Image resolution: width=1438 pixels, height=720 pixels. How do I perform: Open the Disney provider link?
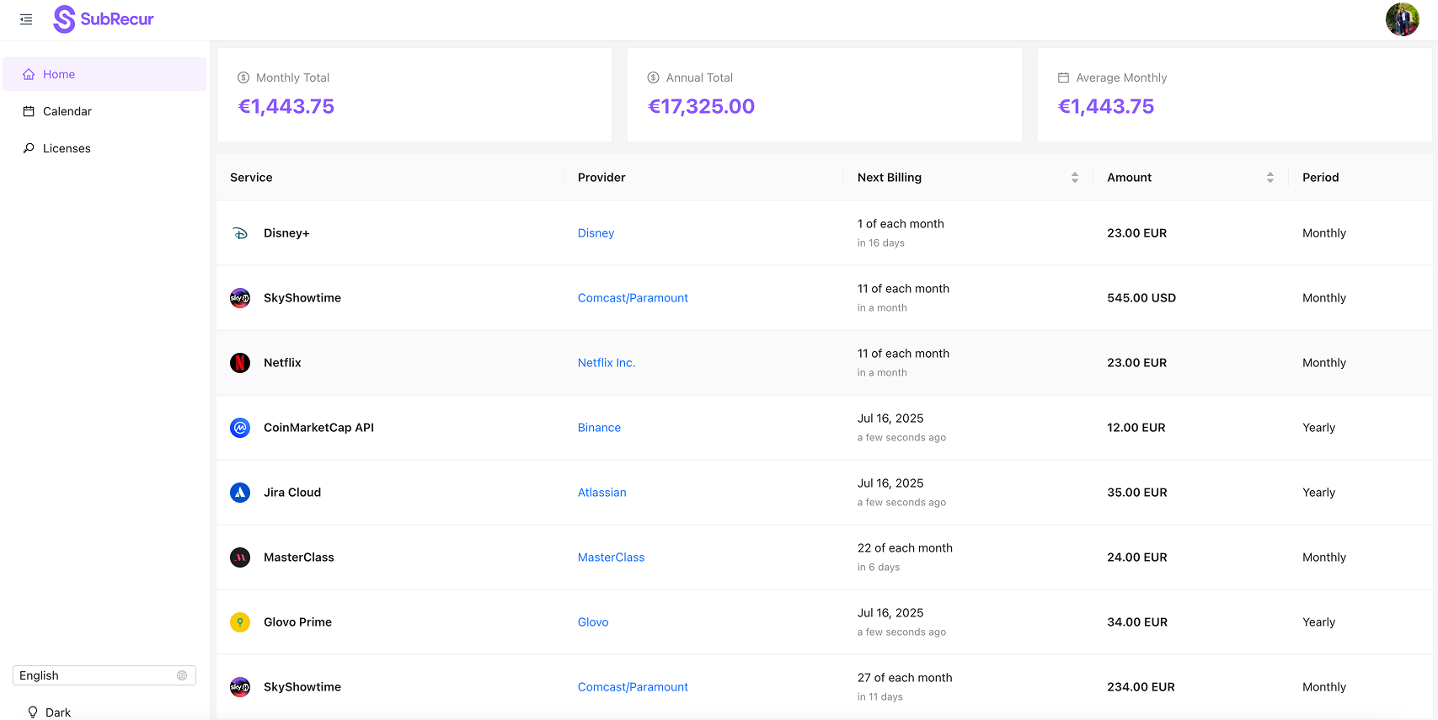pyautogui.click(x=596, y=233)
